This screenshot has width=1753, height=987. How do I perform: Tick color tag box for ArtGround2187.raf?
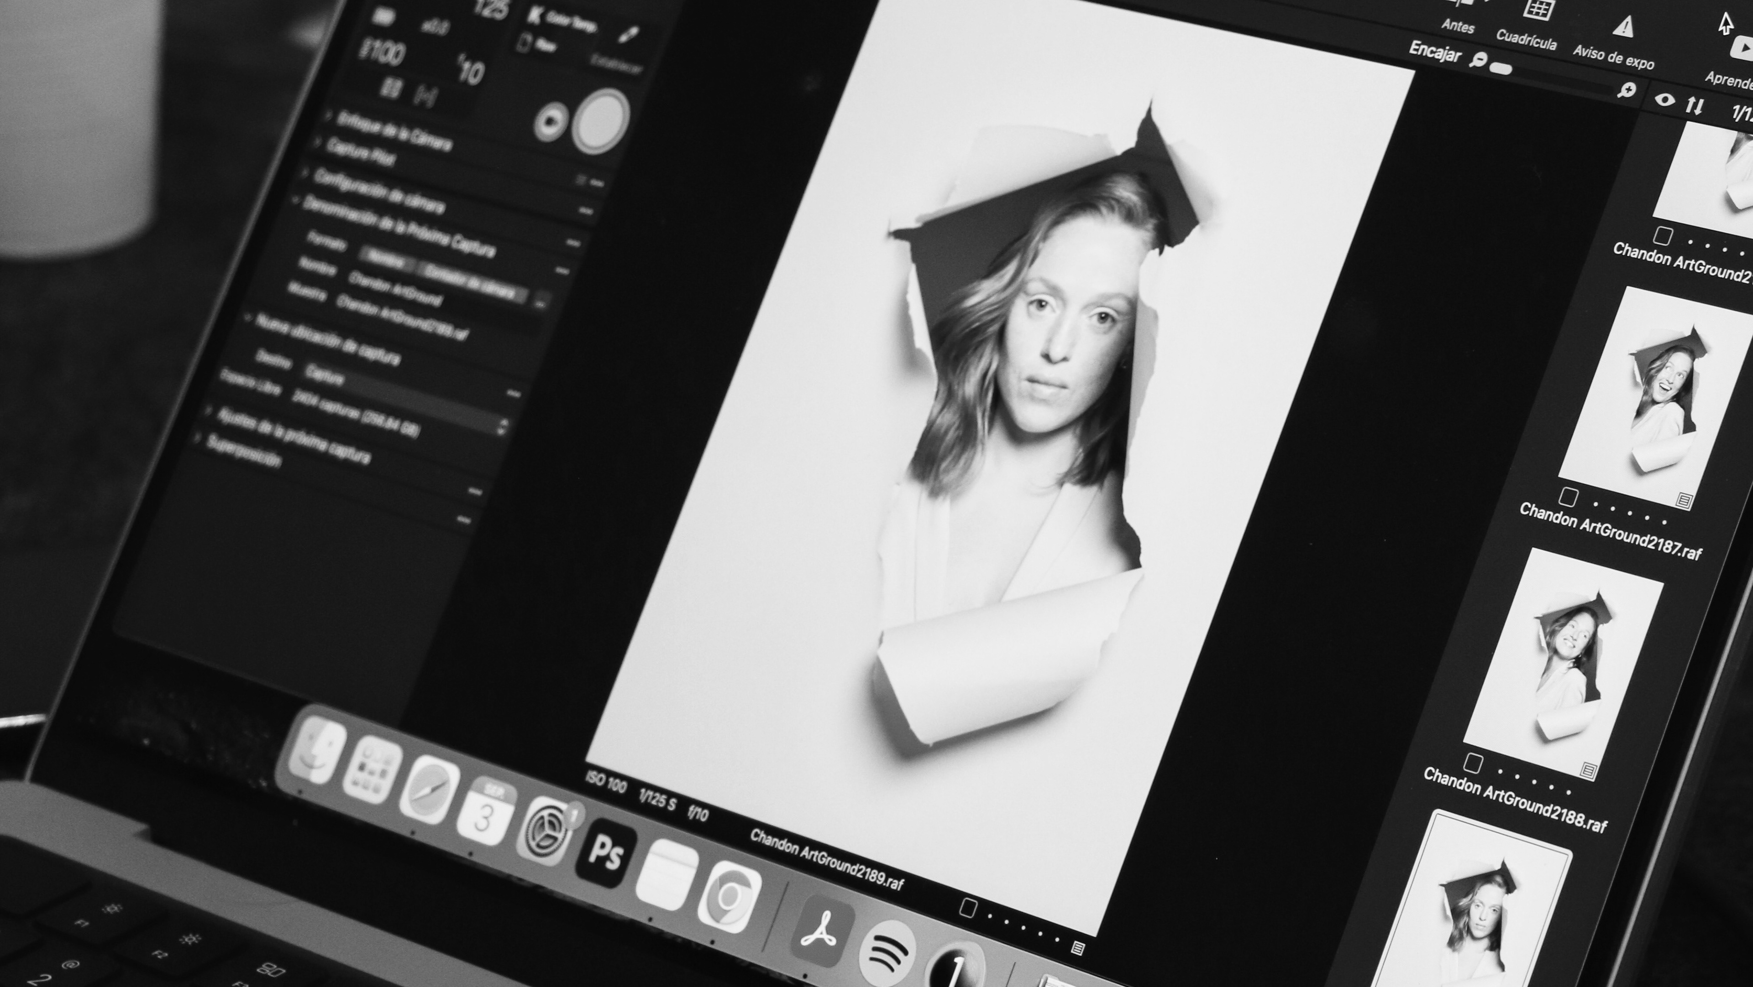[x=1568, y=497]
